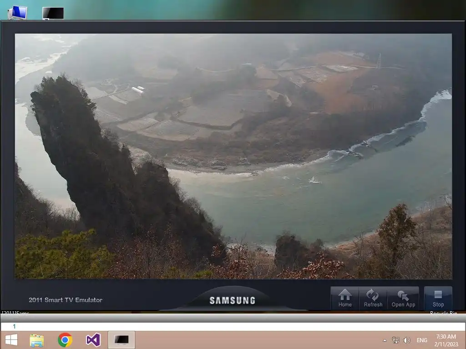This screenshot has width=466, height=349.
Task: Click the ENG language indicator
Action: coord(422,340)
